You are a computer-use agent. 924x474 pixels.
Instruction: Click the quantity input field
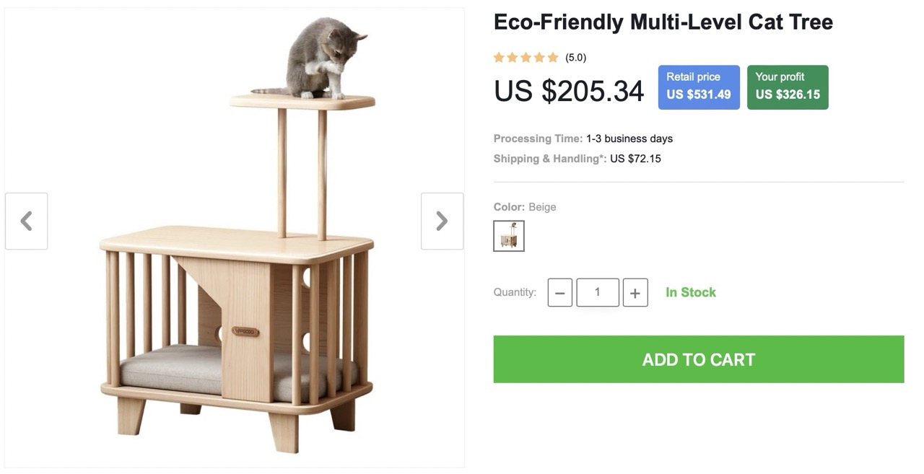point(597,292)
